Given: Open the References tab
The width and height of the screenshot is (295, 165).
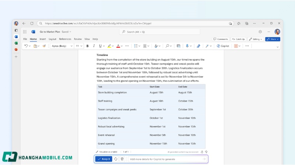Looking at the screenshot, I should tap(65, 39).
